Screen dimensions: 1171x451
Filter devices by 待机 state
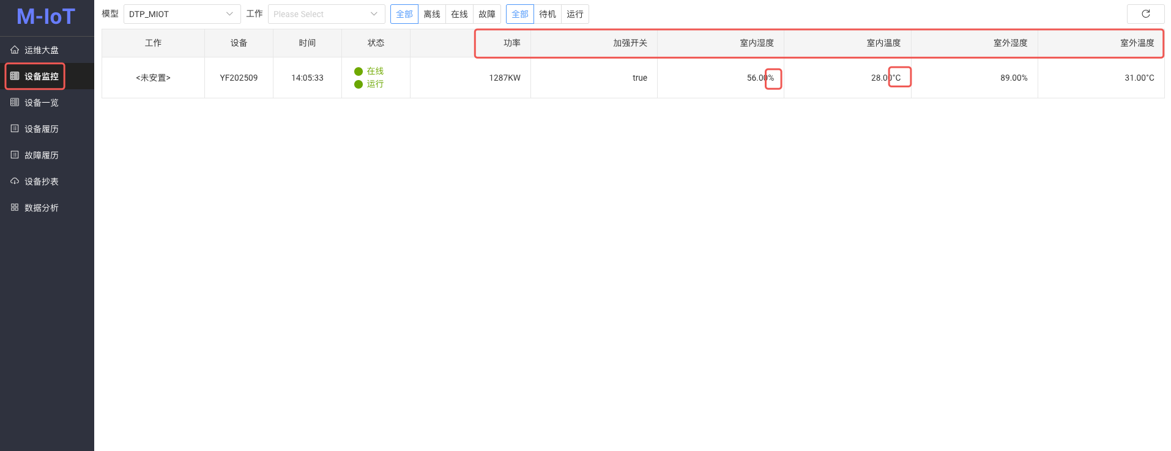(x=548, y=14)
